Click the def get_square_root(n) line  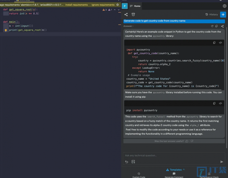pyautogui.click(x=20, y=9)
